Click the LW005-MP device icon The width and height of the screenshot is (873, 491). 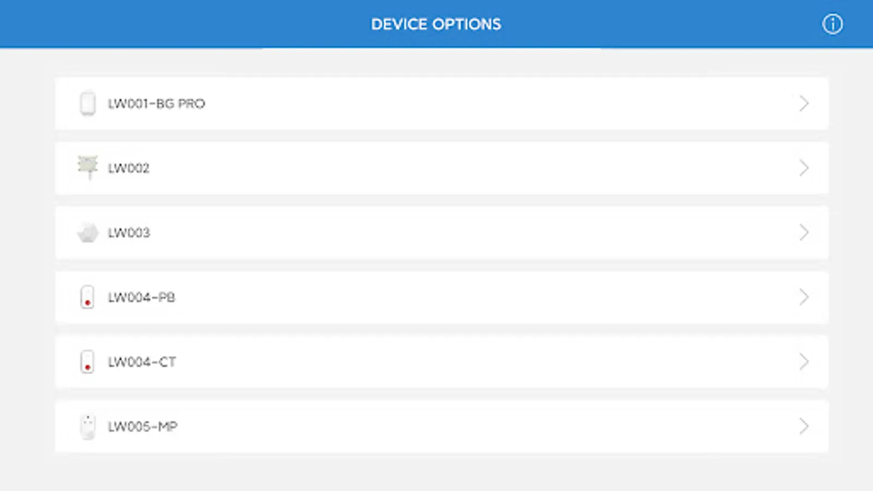pyautogui.click(x=87, y=427)
